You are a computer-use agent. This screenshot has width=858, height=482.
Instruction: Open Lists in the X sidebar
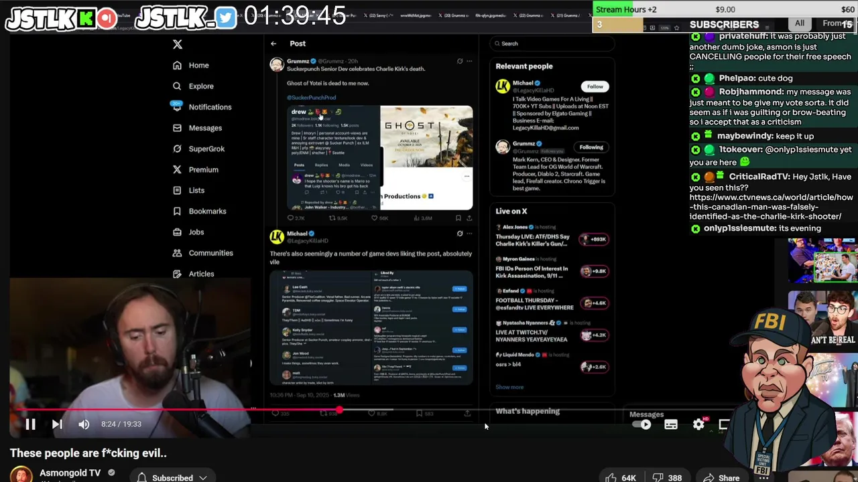188,190
